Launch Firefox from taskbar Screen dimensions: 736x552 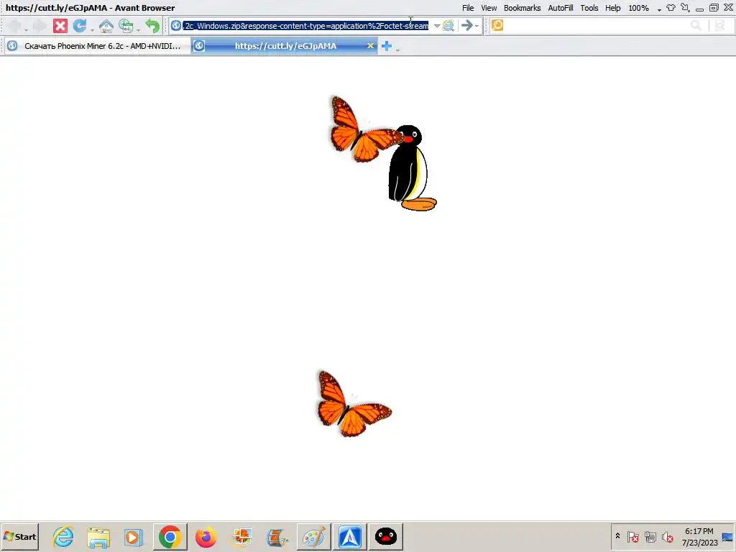click(206, 537)
